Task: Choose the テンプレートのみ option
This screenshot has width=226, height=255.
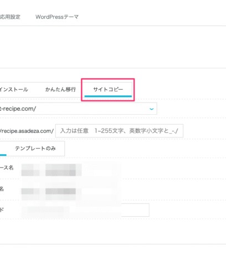Action: click(35, 149)
